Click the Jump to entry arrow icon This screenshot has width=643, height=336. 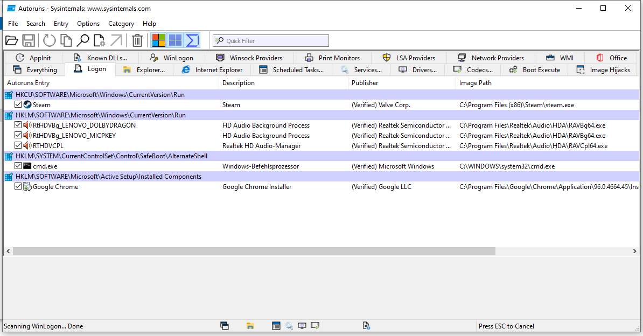[116, 40]
